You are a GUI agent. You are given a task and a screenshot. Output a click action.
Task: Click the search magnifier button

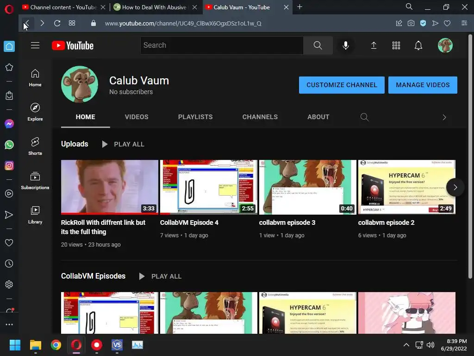pyautogui.click(x=318, y=45)
